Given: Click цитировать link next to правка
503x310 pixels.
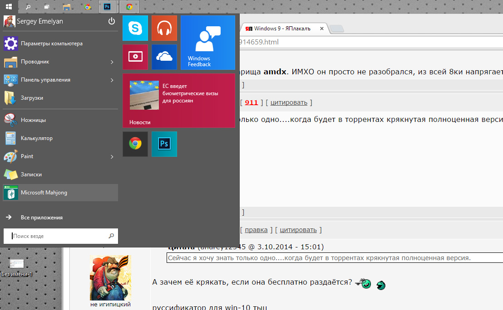Looking at the screenshot, I should click(x=298, y=230).
